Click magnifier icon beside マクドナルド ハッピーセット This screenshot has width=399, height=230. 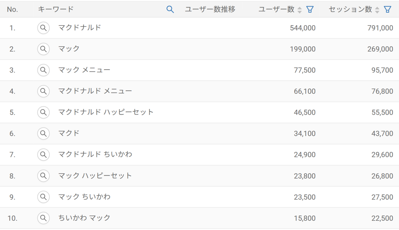43,112
